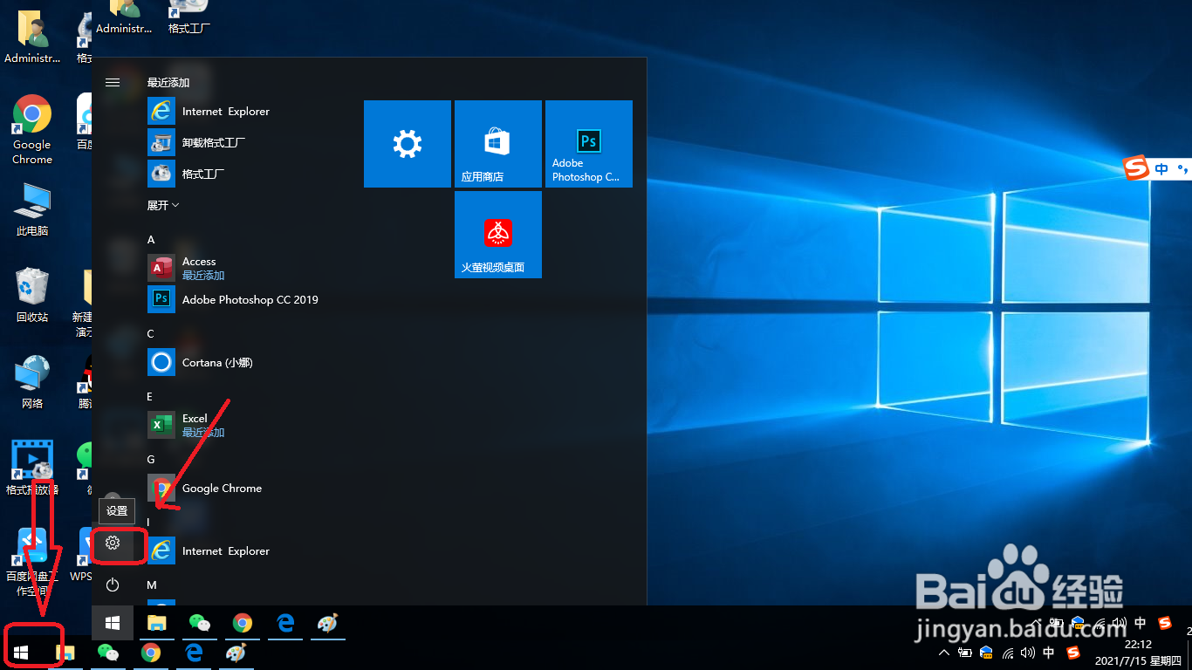Open the 火萤视频桌面 tile
Image resolution: width=1192 pixels, height=670 pixels.
[498, 235]
